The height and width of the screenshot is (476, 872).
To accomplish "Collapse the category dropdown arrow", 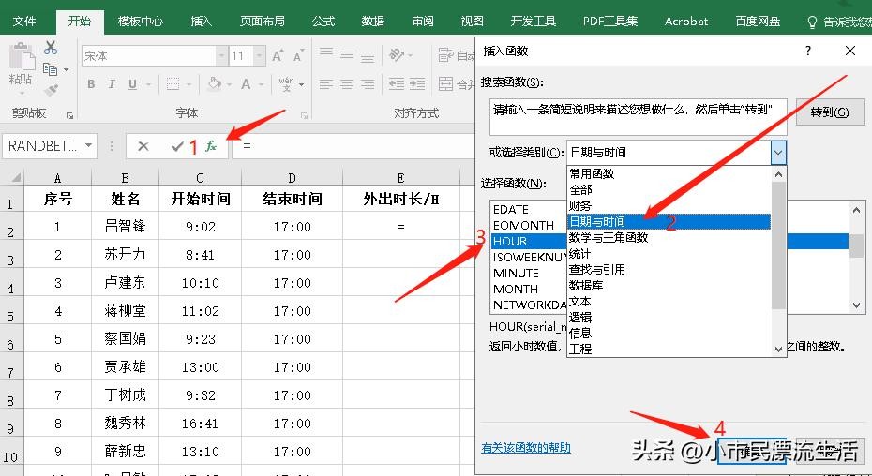I will (778, 153).
